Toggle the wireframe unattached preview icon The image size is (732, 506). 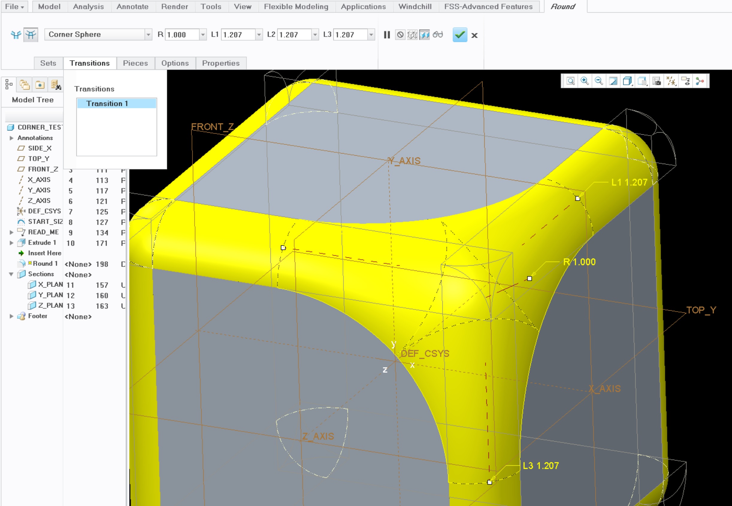(x=412, y=35)
